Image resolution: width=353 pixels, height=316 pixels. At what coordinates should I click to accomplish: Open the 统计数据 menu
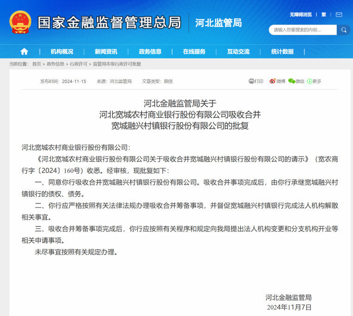coord(283,52)
